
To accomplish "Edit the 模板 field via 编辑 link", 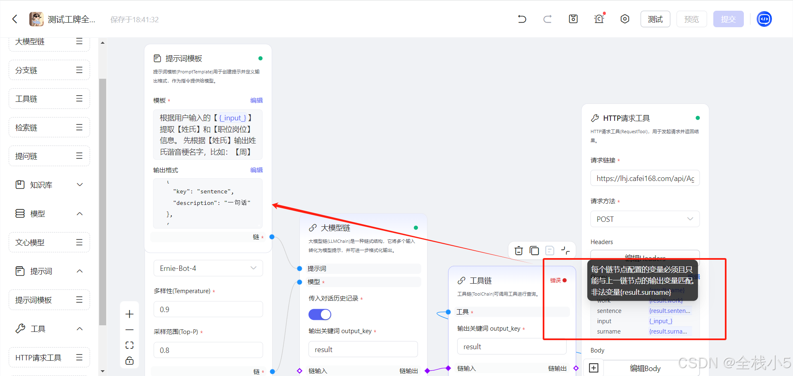I will click(x=256, y=100).
